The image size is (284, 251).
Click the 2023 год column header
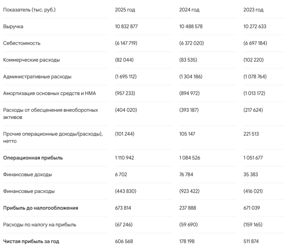point(254,10)
